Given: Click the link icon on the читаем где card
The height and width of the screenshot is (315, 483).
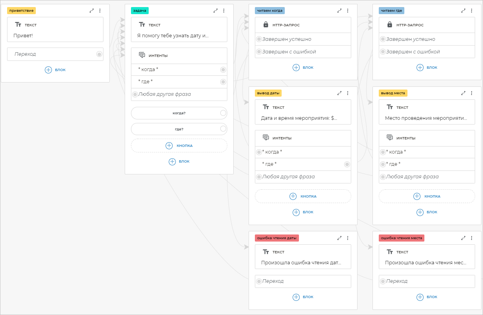Looking at the screenshot, I should coord(463,11).
